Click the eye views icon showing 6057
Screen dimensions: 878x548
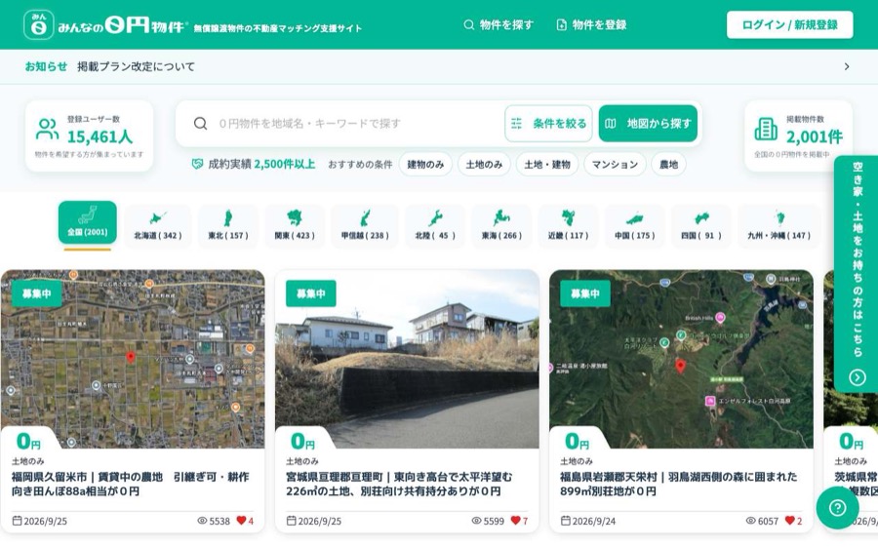pos(751,521)
